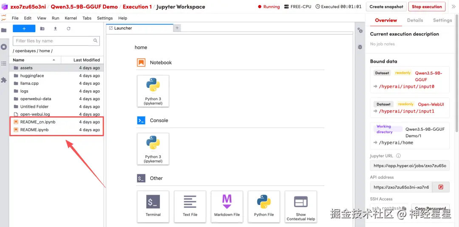Select the logs folder
Image resolution: width=459 pixels, height=227 pixels.
click(x=57, y=91)
